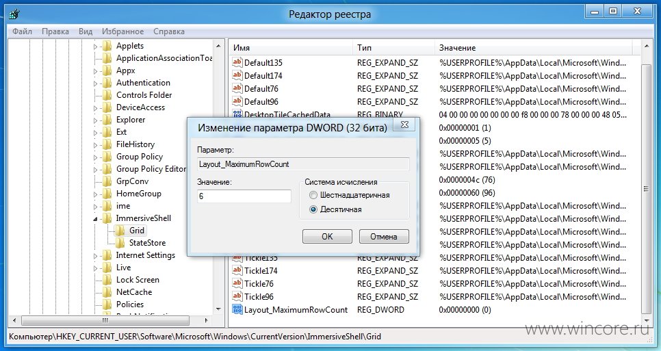Click the Параметр name field
Image resolution: width=661 pixels, height=351 pixels.
click(x=303, y=164)
